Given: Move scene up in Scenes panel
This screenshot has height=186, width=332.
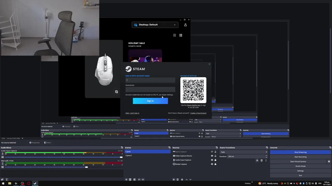Looking at the screenshot, I should (x=139, y=180).
